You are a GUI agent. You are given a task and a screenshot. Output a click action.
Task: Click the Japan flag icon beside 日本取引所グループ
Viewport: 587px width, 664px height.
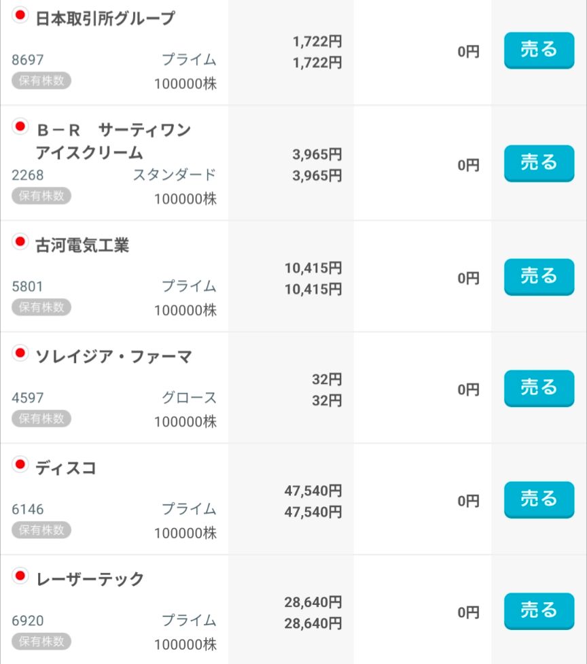(20, 15)
